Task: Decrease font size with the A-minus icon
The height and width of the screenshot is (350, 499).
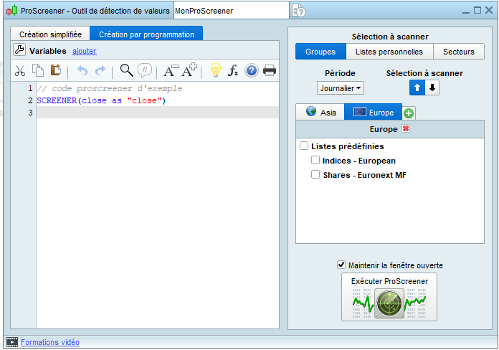Action: click(171, 70)
